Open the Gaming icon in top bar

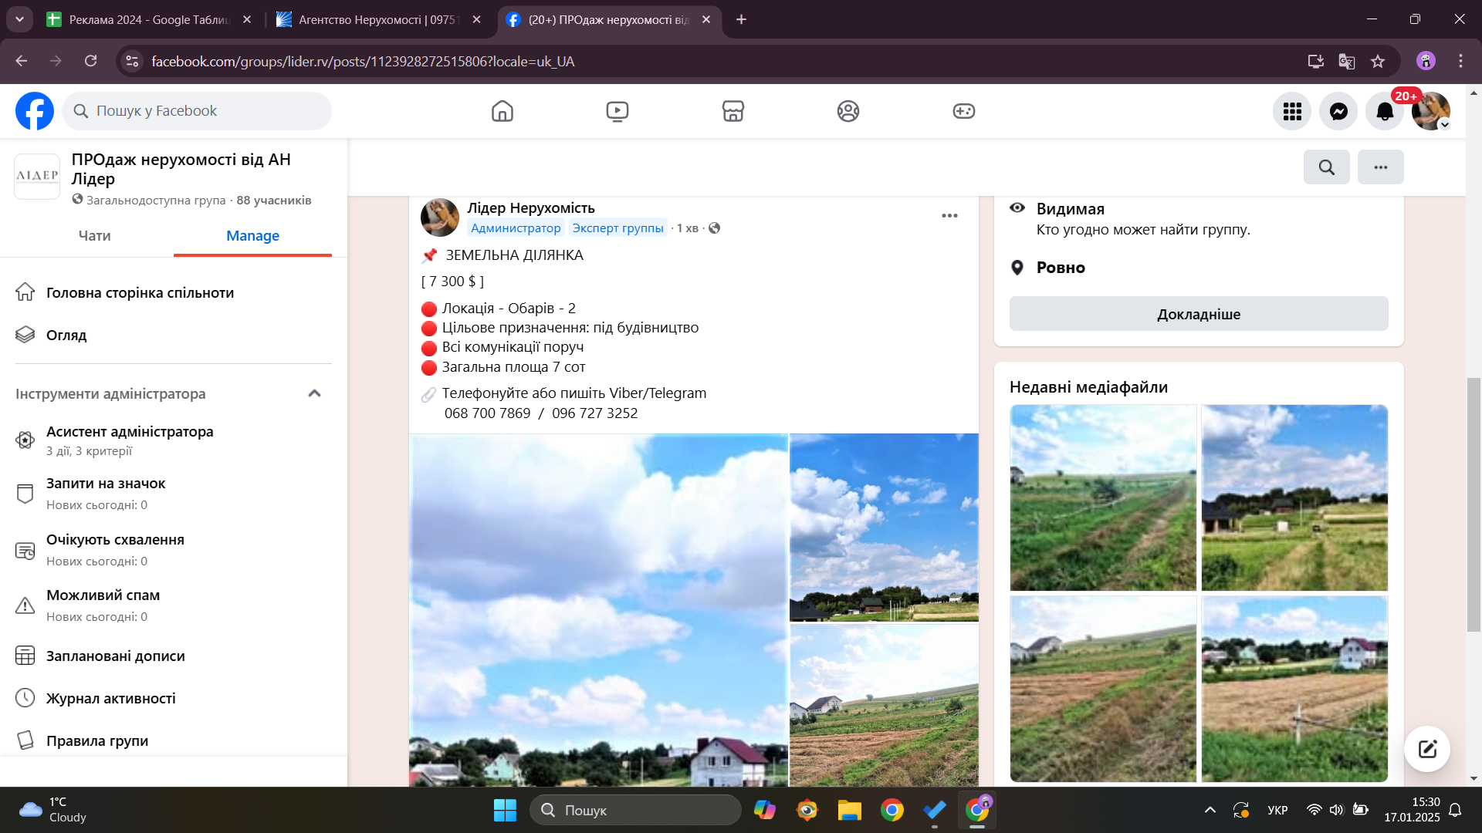coord(963,111)
